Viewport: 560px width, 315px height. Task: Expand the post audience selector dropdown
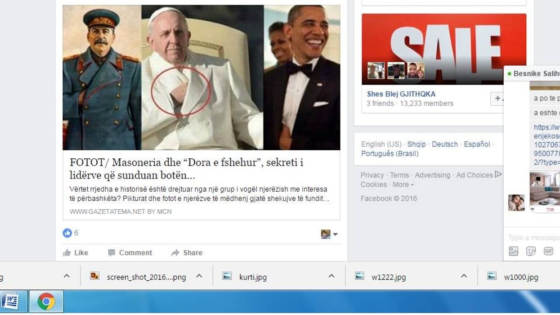coord(329,234)
